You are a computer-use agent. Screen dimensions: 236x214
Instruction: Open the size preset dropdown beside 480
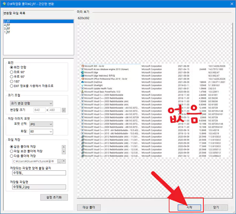click(x=64, y=110)
